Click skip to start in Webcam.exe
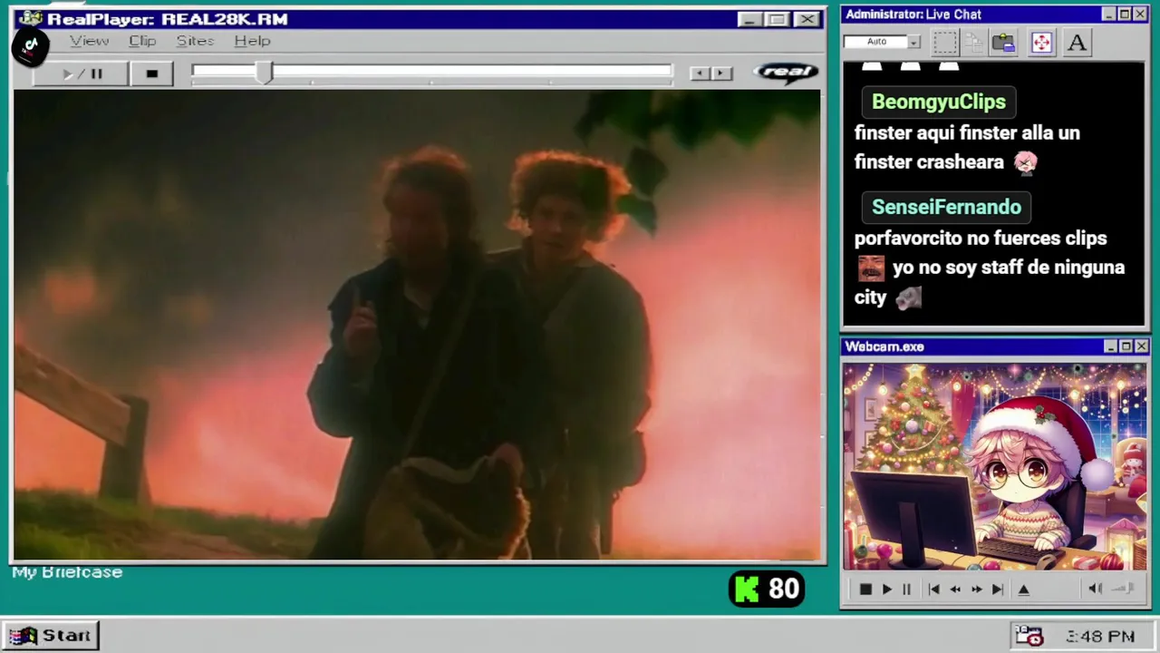1160x653 pixels. pos(933,590)
